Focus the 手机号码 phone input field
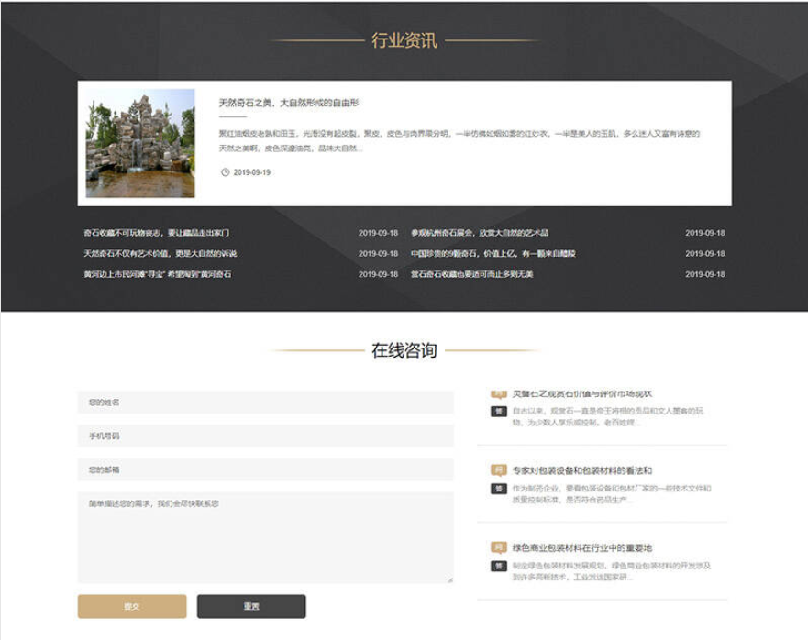 click(265, 436)
